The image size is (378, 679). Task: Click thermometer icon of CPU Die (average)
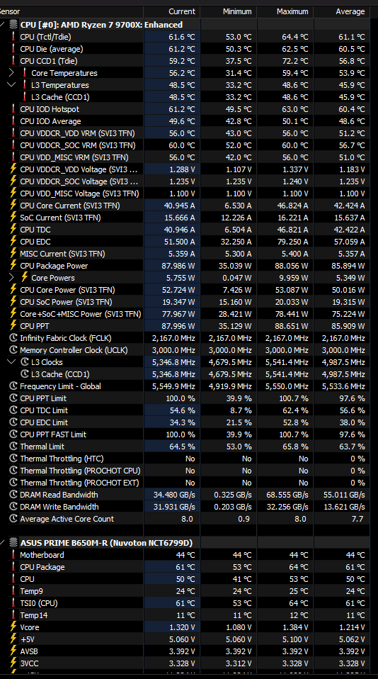pos(13,49)
